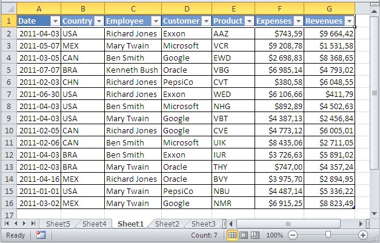Select the revenues cell $9 664,42
380x243 pixels.
pos(329,33)
